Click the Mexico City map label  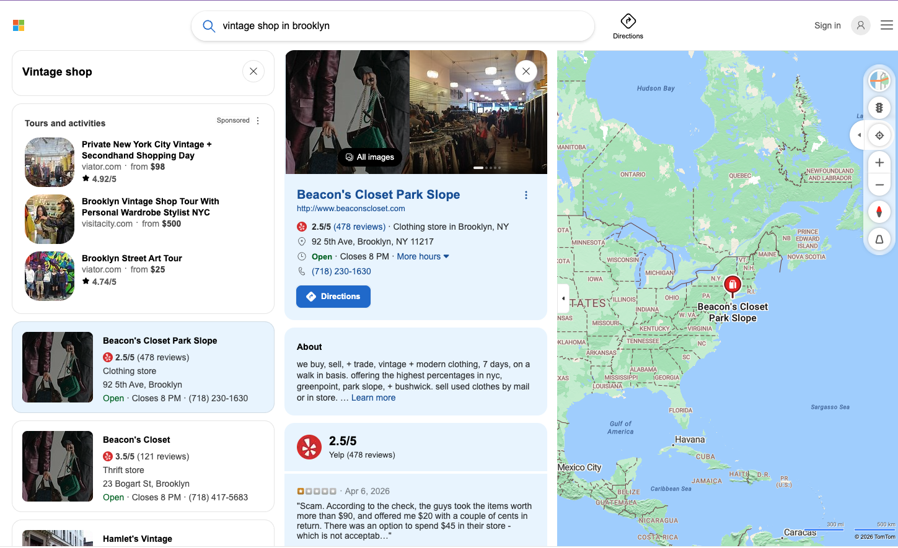(x=579, y=468)
